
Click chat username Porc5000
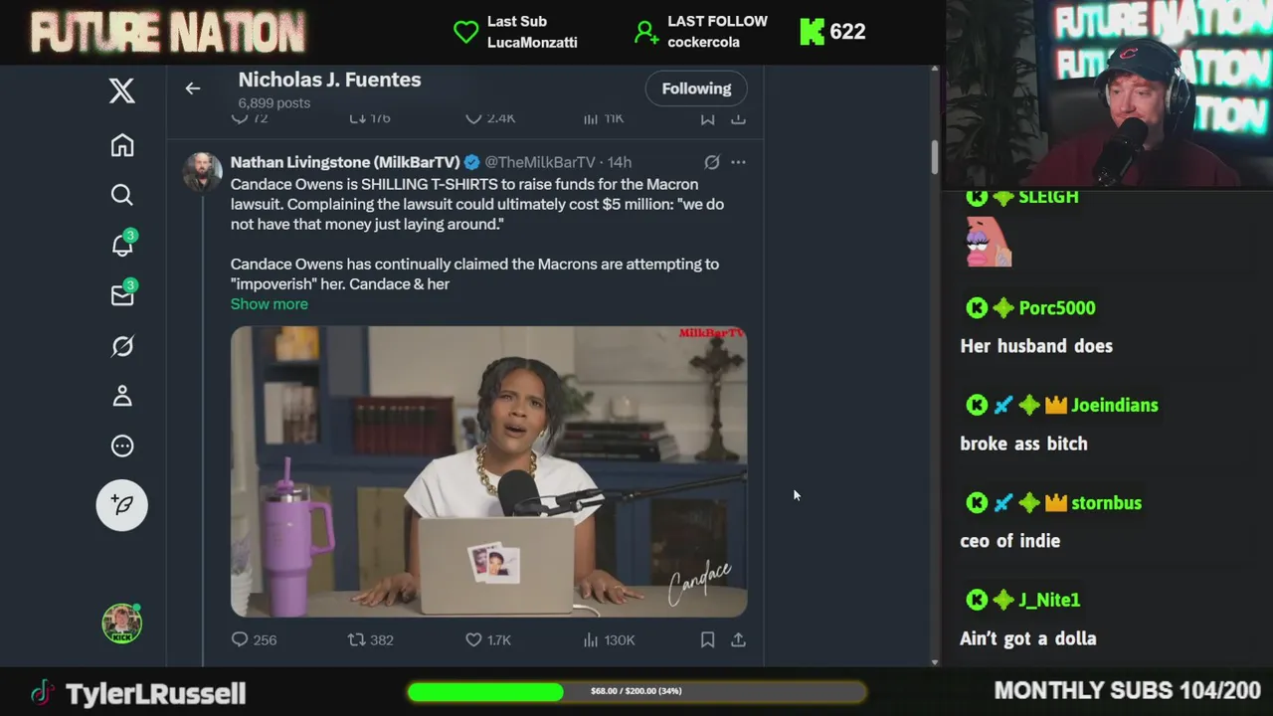point(1057,308)
